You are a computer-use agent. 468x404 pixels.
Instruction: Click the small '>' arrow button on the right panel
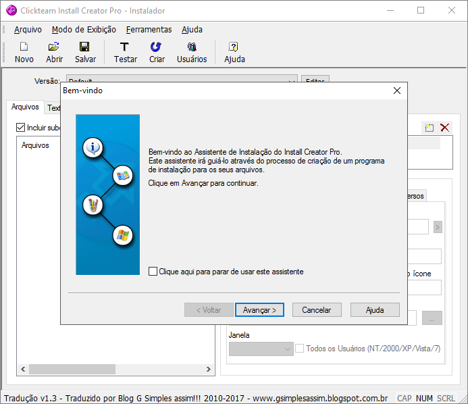tap(438, 227)
